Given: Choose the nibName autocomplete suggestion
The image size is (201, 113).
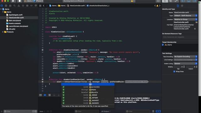Looking at the screenshot, I should point(88,90).
